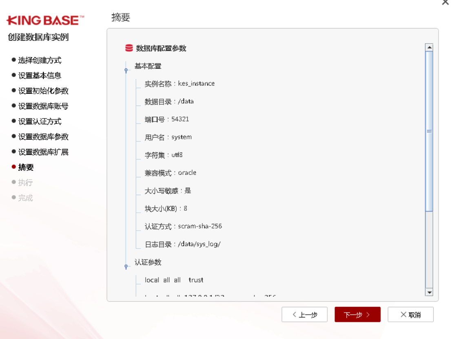Click the 日志目录 /data/sys_log/ entry

(182, 244)
